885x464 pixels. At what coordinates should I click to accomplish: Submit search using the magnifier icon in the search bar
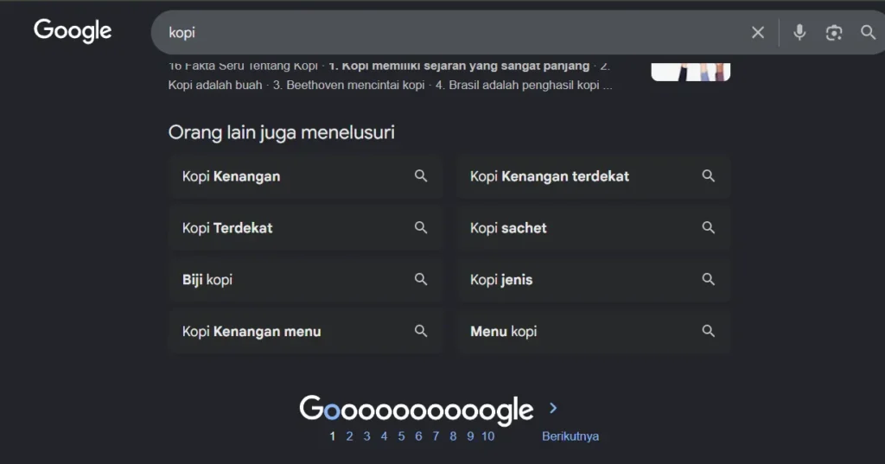click(868, 32)
